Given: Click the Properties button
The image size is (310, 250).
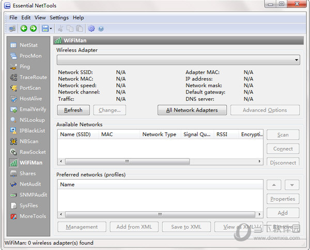Looking at the screenshot, I should click(283, 199).
